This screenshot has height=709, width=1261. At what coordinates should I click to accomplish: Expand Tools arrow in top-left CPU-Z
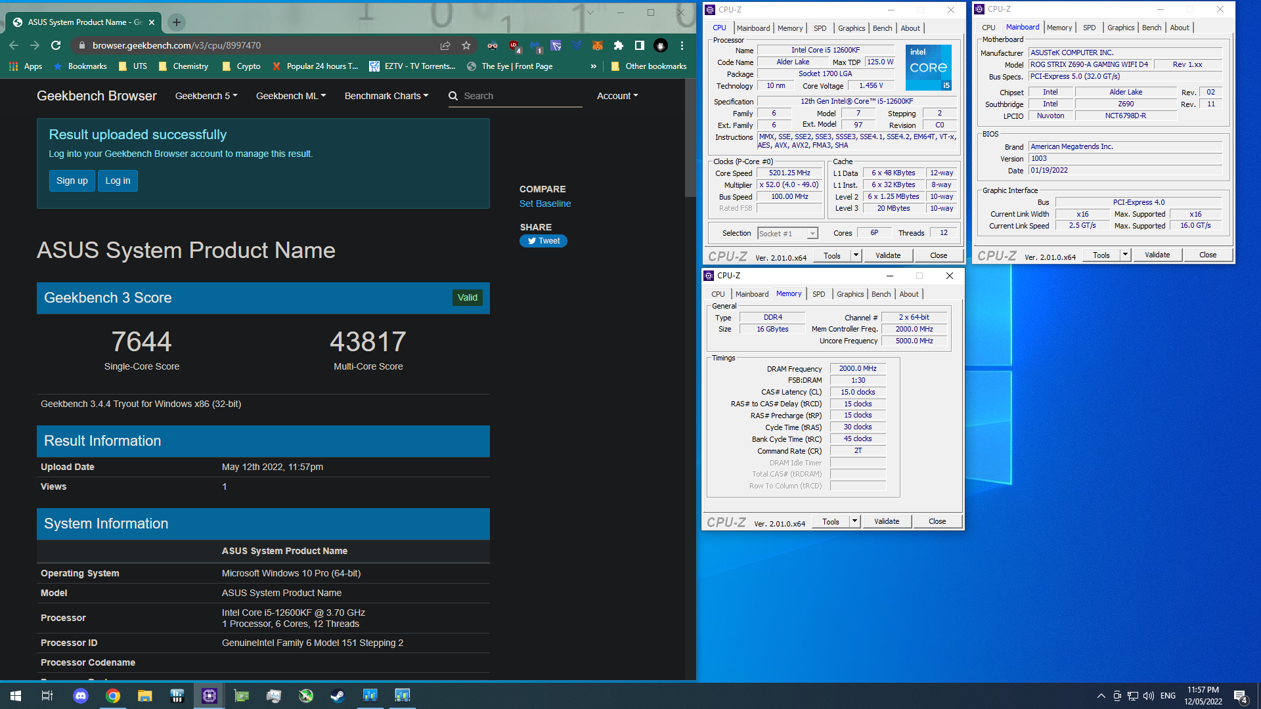[856, 255]
